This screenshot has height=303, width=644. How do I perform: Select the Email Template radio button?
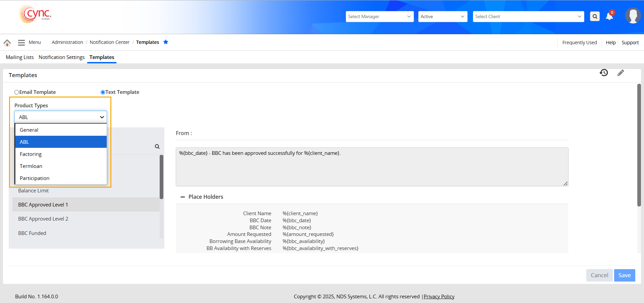click(x=17, y=92)
